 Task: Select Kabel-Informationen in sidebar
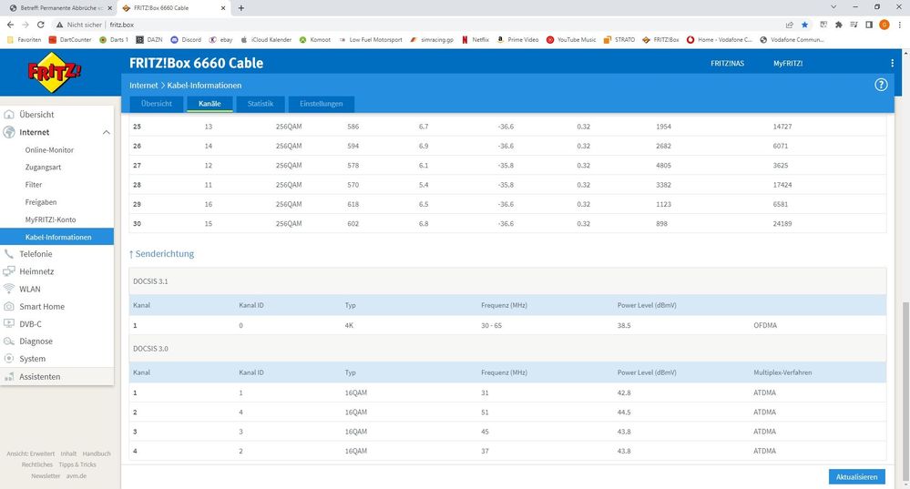click(56, 237)
